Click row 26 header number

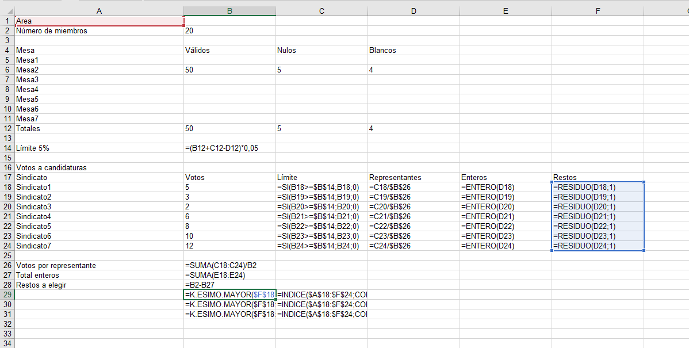(x=7, y=265)
